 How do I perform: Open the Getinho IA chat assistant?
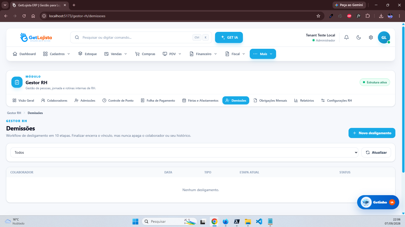(378, 202)
